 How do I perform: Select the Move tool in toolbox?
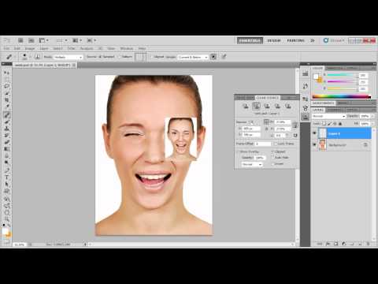7,73
